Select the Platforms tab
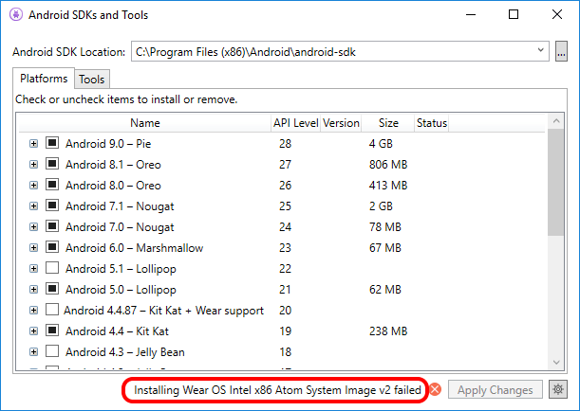 tap(44, 79)
